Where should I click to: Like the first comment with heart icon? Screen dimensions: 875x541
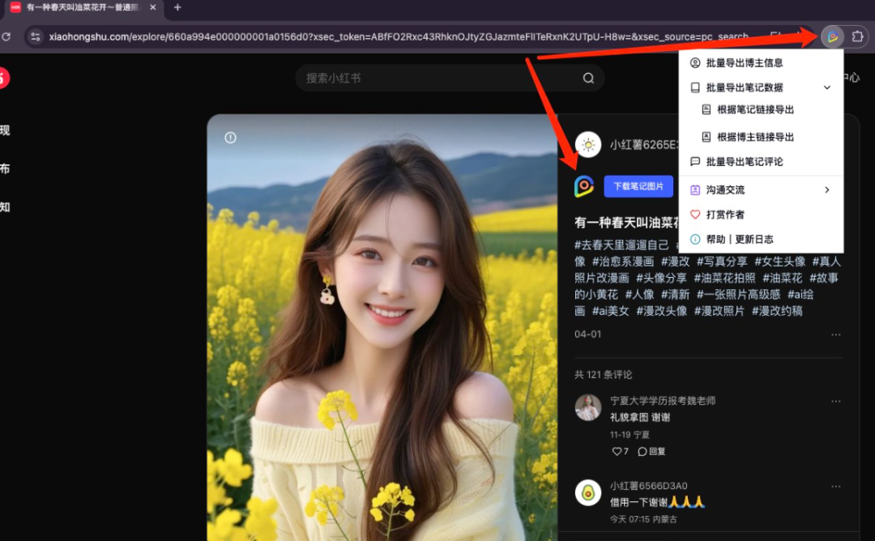(x=616, y=451)
